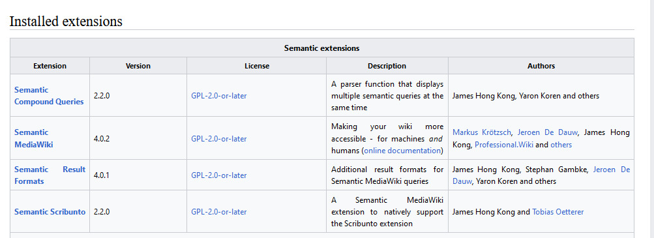Select version 4.0.1 of Semantic Result Formats

[102, 175]
